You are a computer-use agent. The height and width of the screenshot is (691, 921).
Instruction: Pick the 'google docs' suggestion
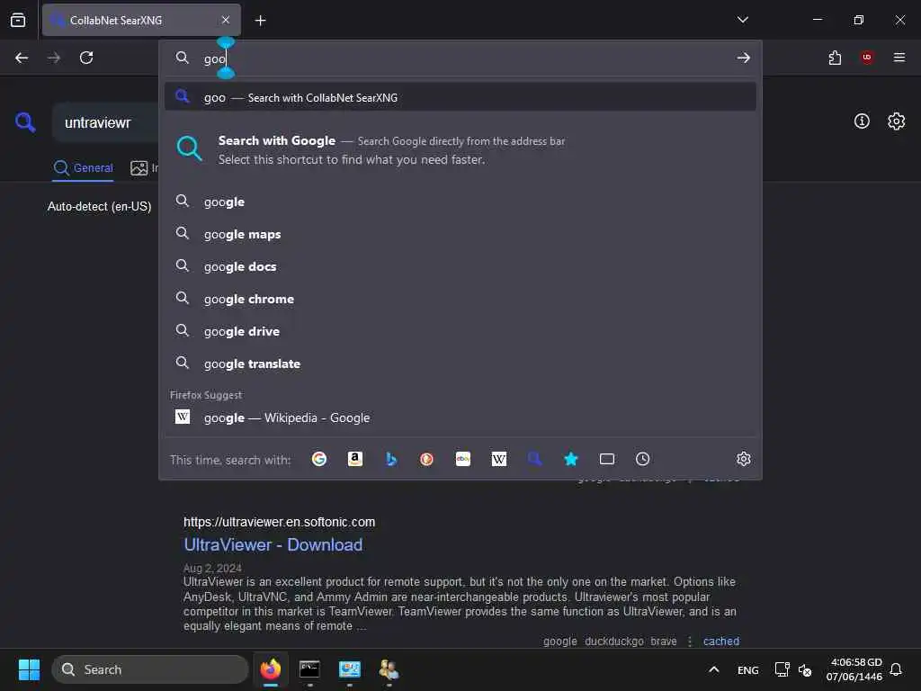point(460,266)
